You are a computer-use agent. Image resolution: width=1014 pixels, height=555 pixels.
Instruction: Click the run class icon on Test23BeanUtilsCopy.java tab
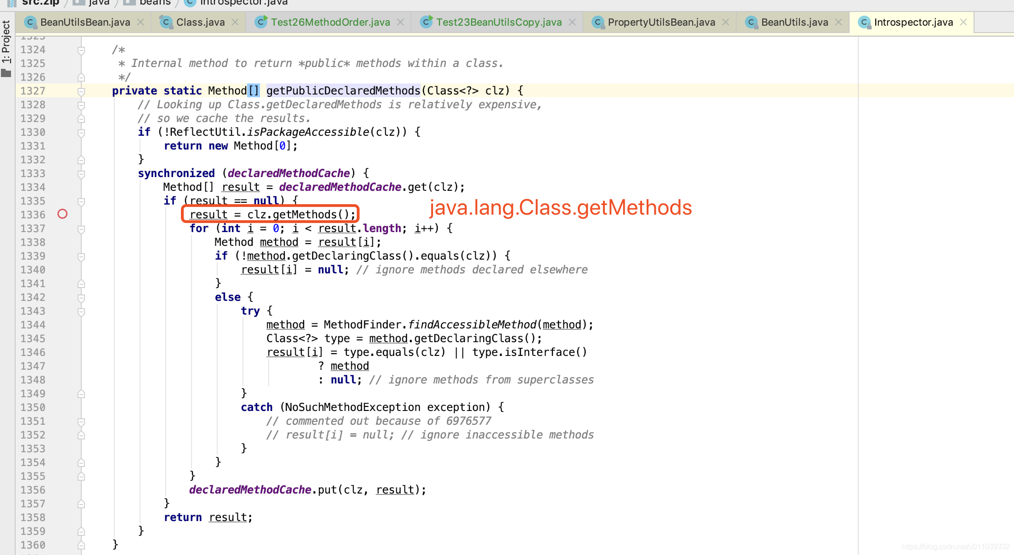(426, 22)
